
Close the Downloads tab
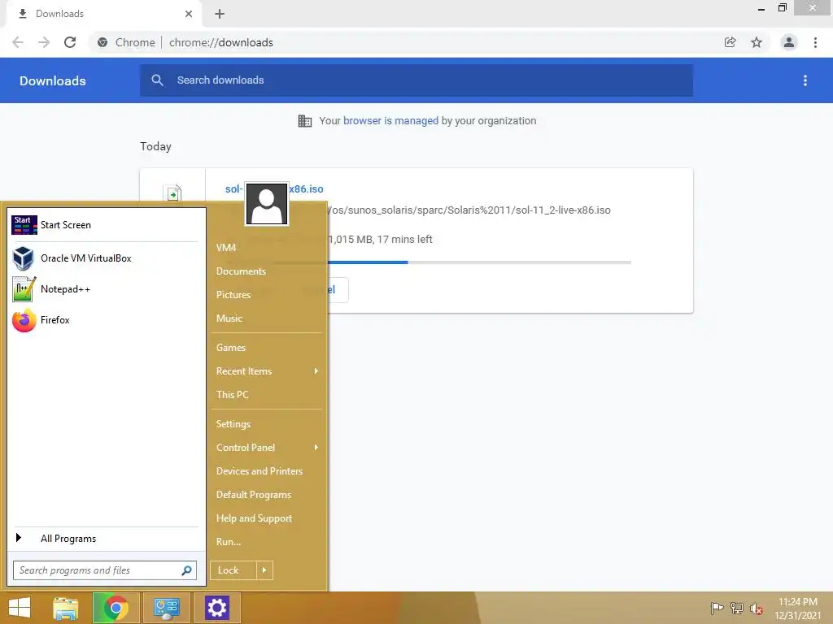pos(189,14)
